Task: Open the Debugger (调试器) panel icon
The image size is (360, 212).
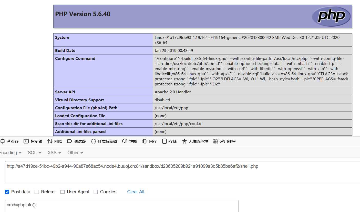Action: click(70, 141)
